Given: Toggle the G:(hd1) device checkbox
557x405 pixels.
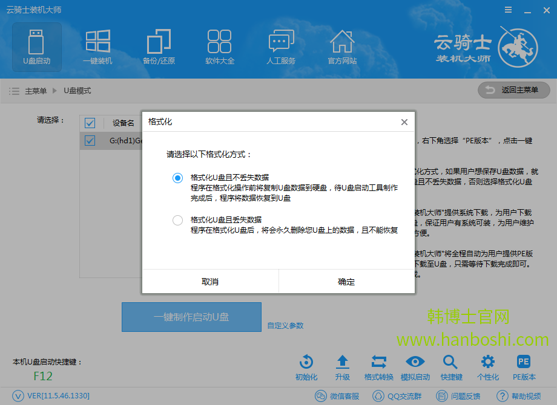Looking at the screenshot, I should (x=90, y=140).
